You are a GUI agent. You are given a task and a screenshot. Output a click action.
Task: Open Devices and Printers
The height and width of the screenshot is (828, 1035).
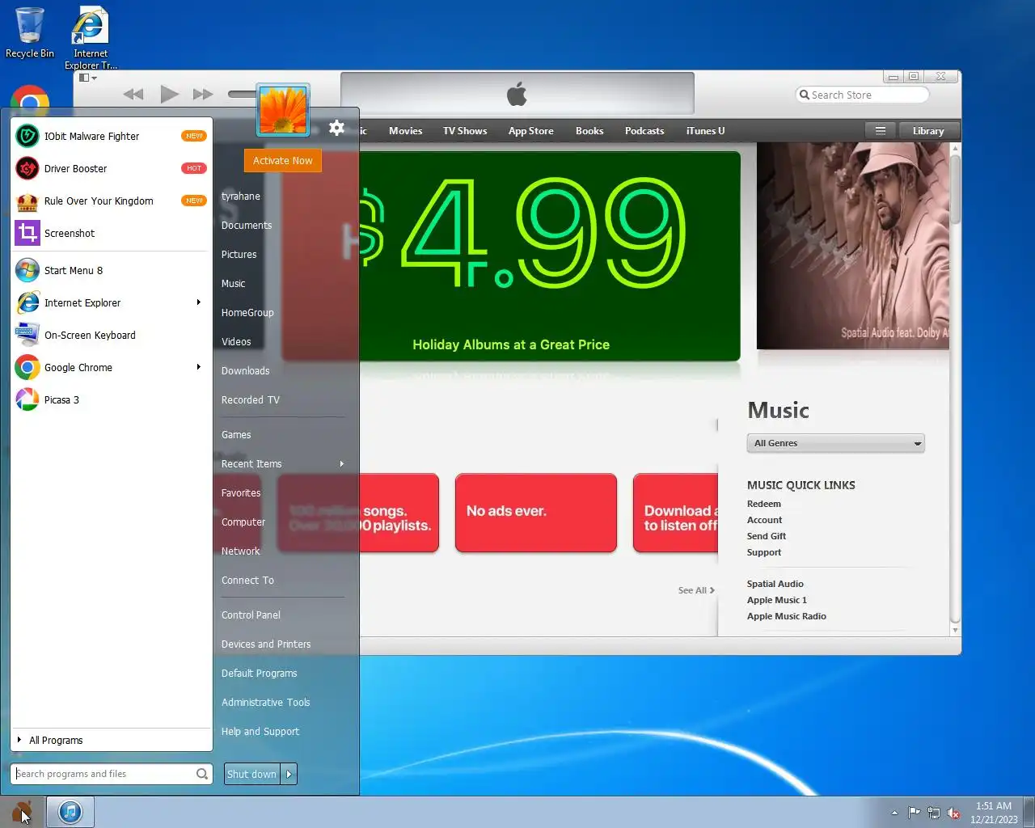click(x=266, y=644)
